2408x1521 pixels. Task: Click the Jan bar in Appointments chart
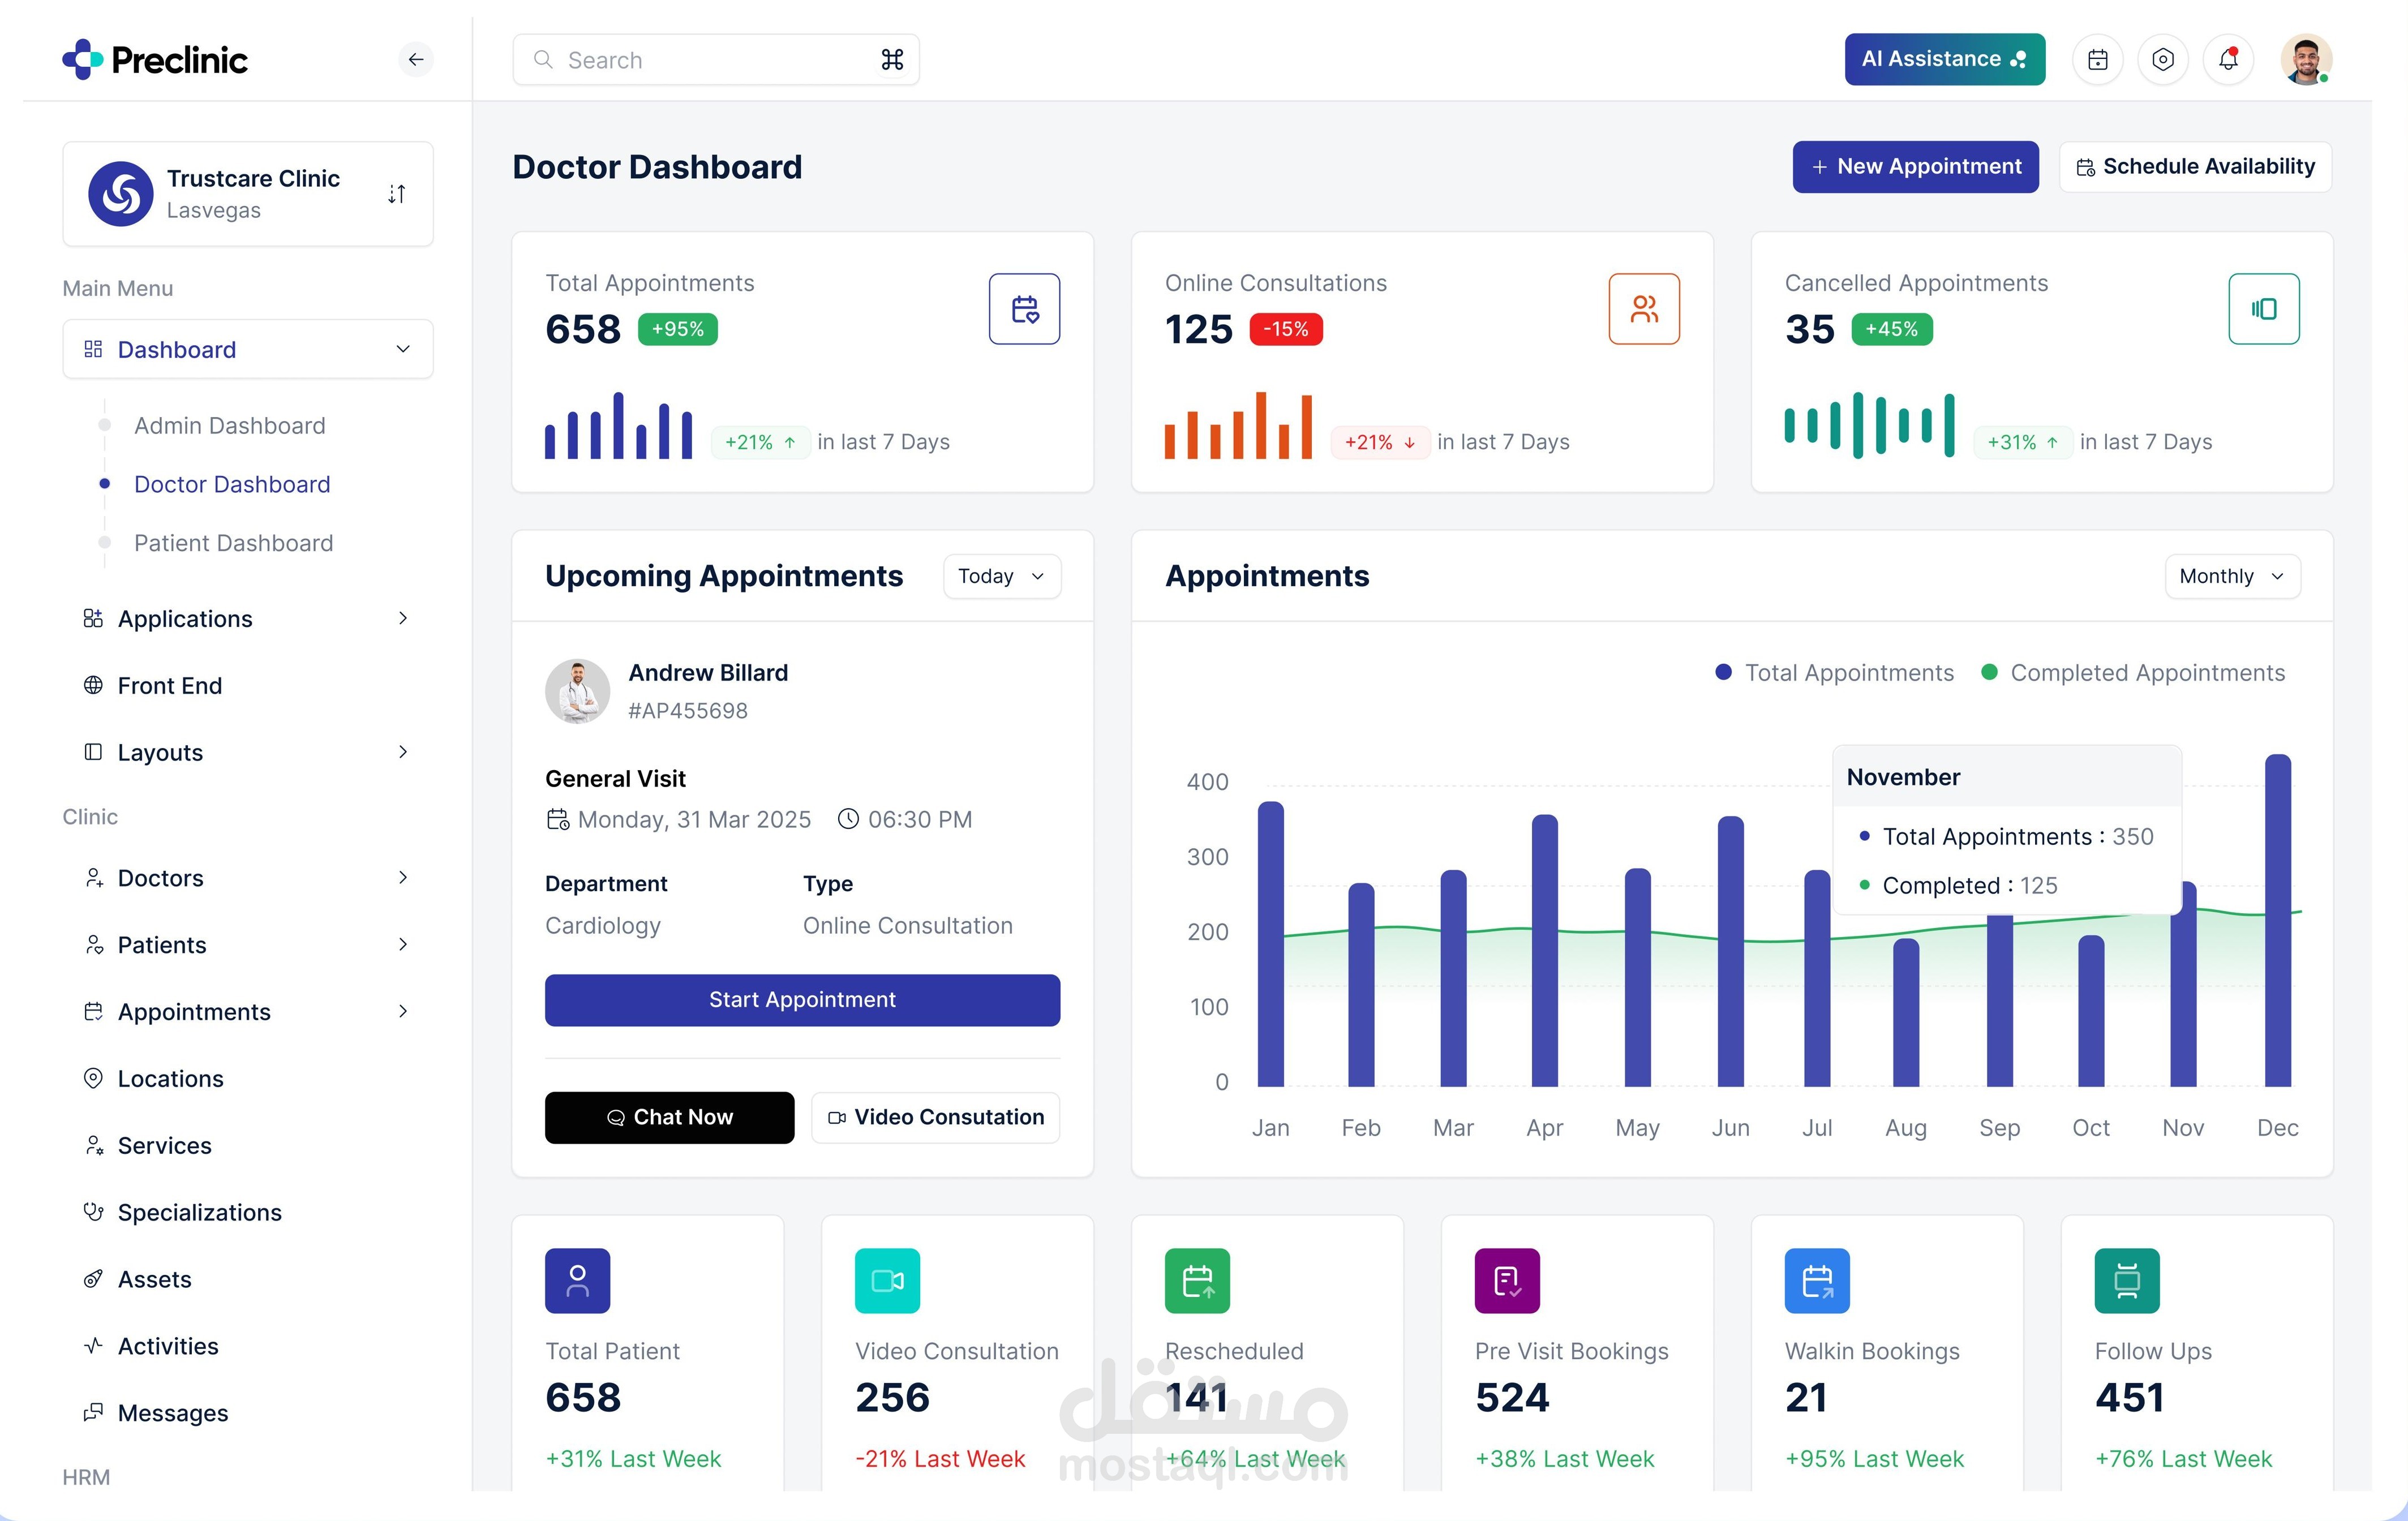point(1270,944)
